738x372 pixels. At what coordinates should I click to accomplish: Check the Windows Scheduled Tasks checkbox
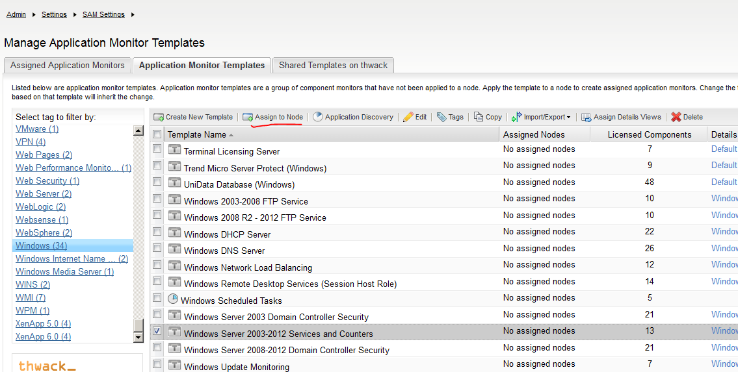pyautogui.click(x=157, y=298)
